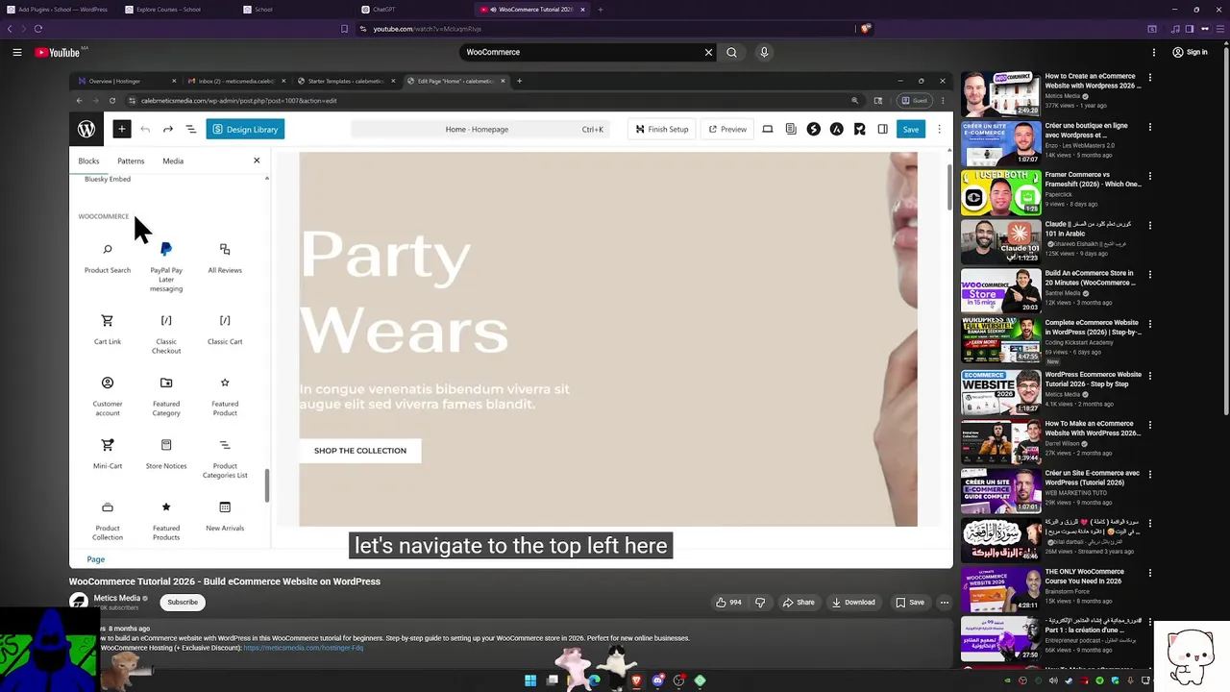Select the Product Categories List block
1230x692 pixels.
click(x=225, y=458)
